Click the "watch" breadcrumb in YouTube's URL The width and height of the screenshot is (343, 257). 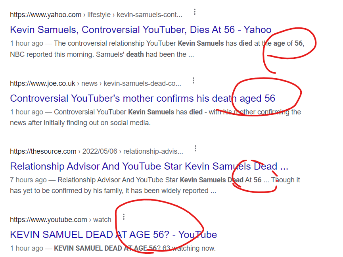102,220
